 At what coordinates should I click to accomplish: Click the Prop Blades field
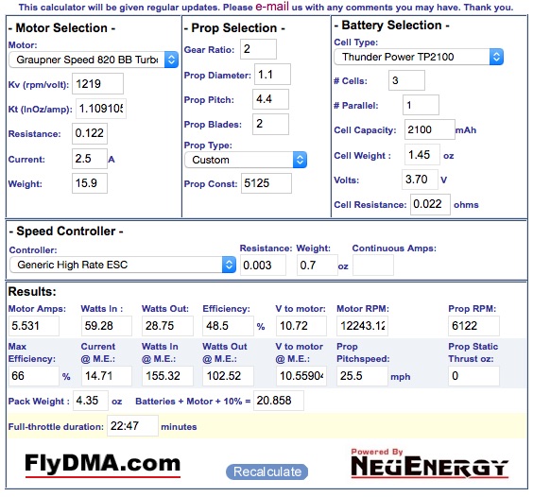click(270, 124)
